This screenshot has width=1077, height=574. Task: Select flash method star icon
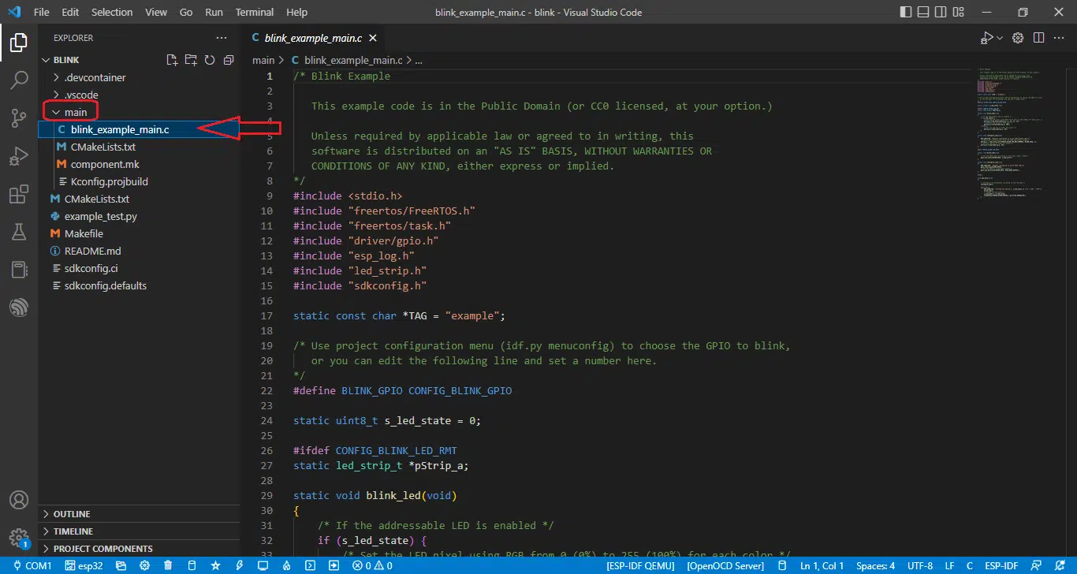point(215,565)
